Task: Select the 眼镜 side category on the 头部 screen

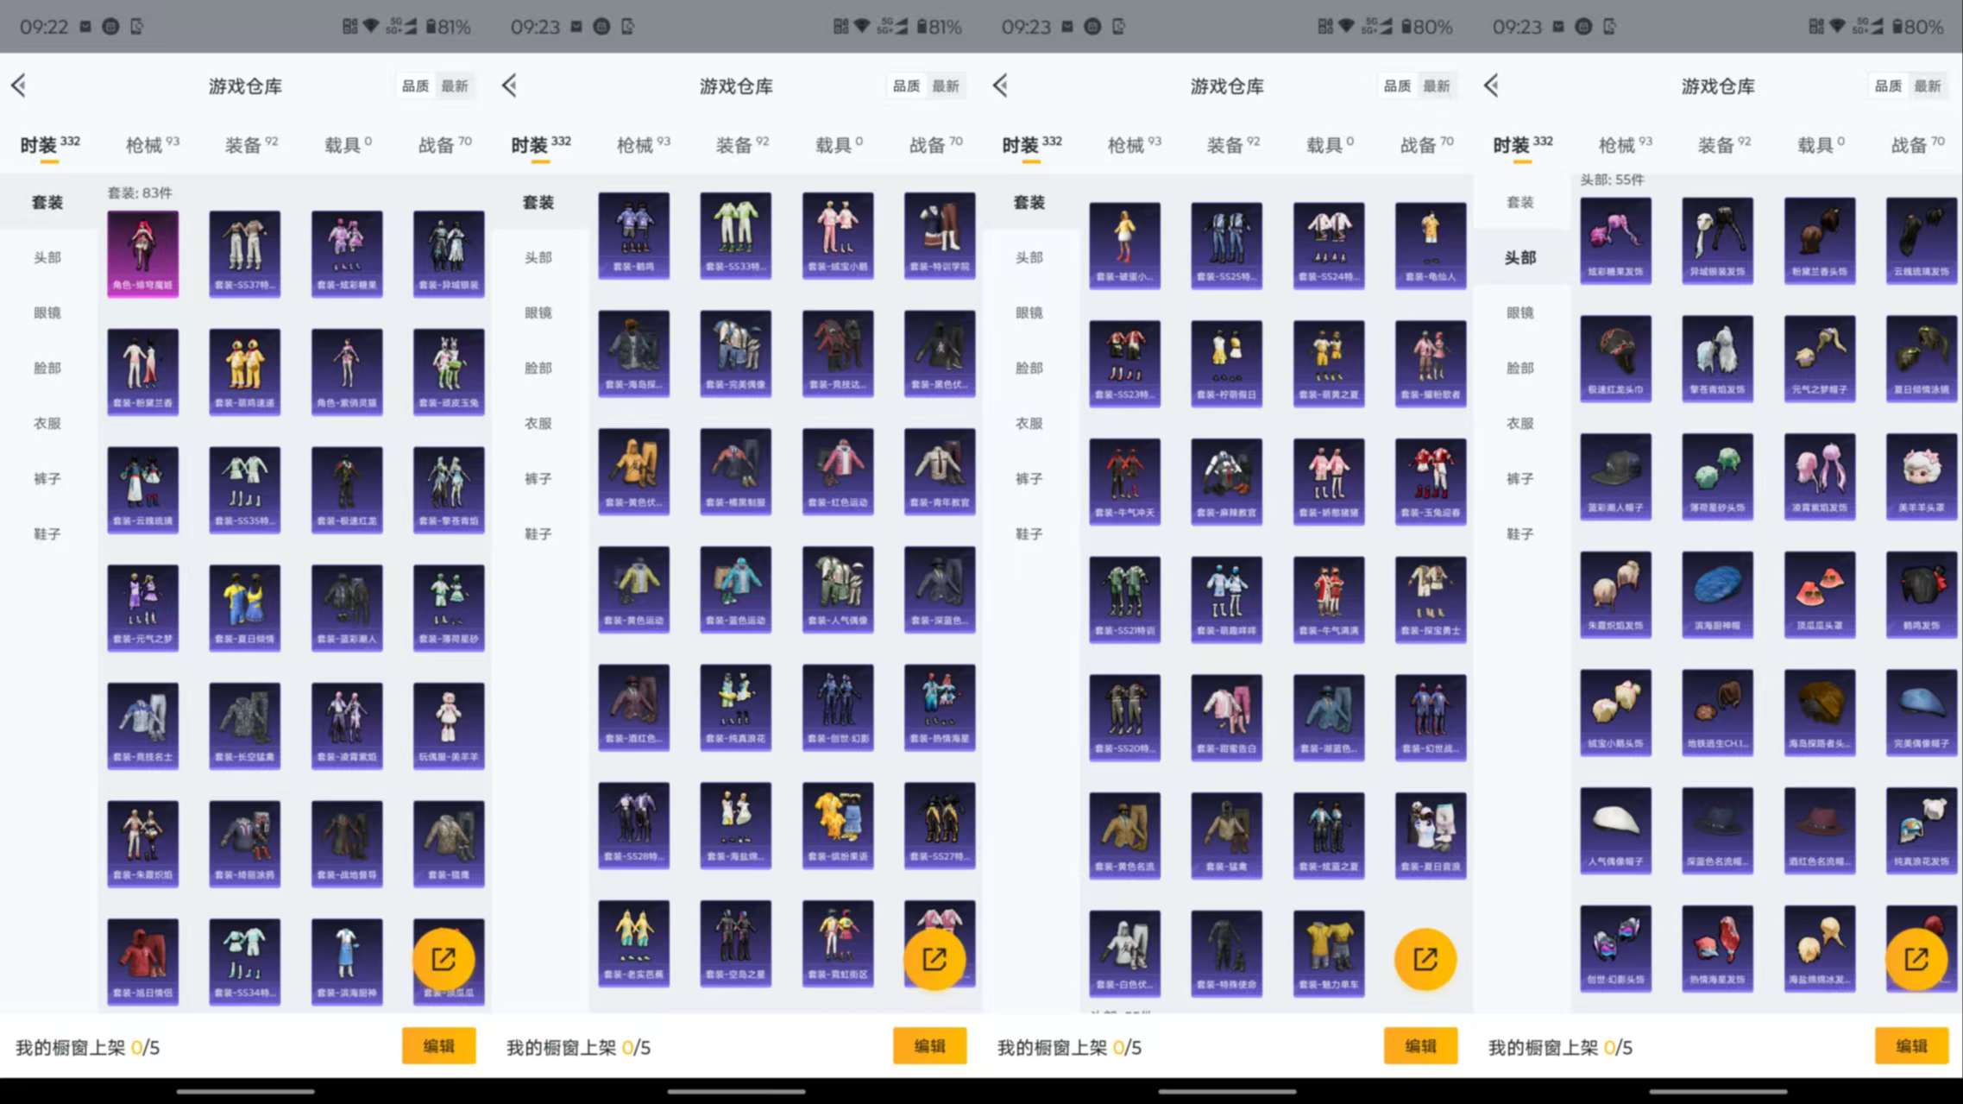Action: tap(1519, 312)
